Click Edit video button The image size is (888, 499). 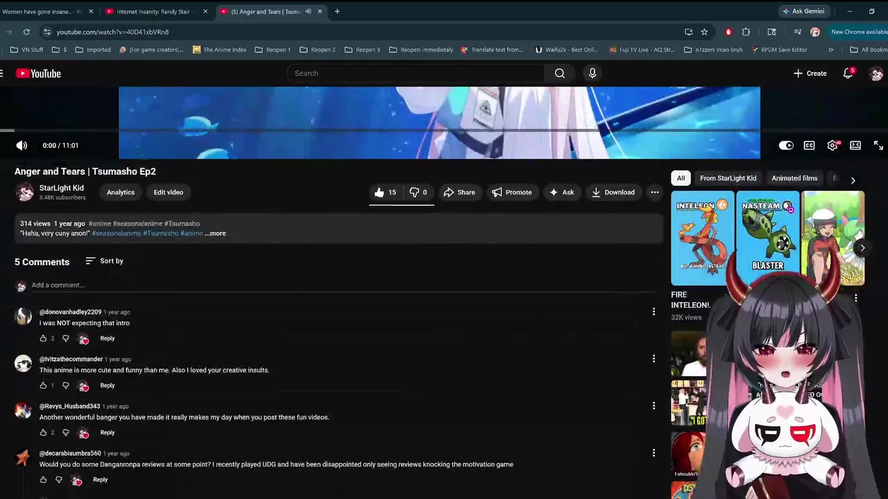click(169, 193)
